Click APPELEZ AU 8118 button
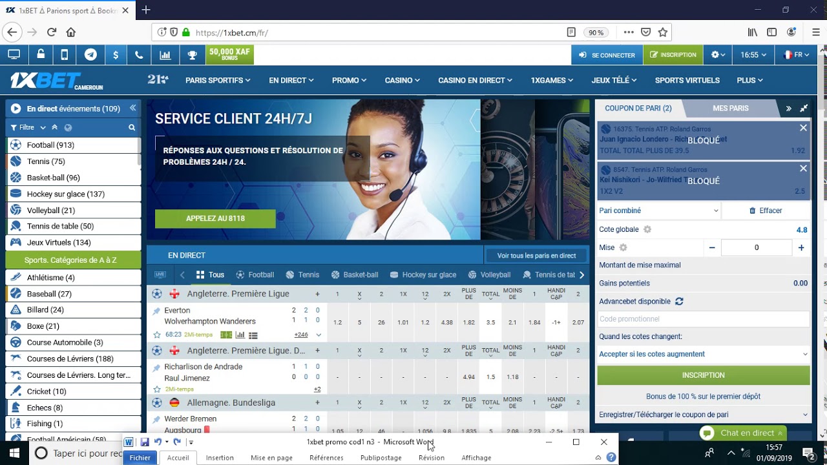 click(x=215, y=218)
